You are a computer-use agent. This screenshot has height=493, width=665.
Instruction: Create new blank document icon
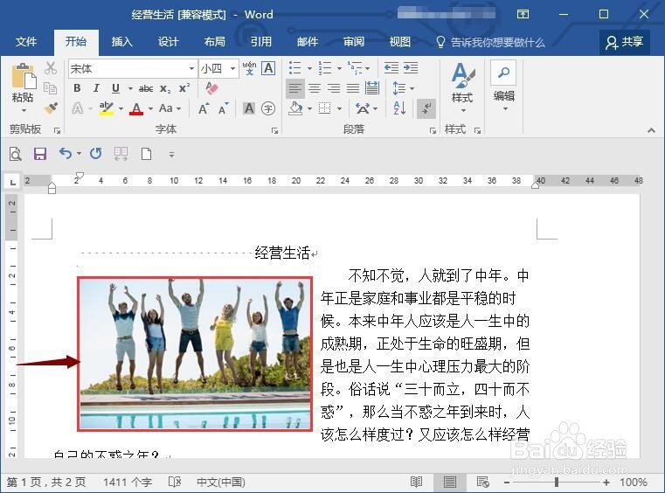[x=146, y=154]
